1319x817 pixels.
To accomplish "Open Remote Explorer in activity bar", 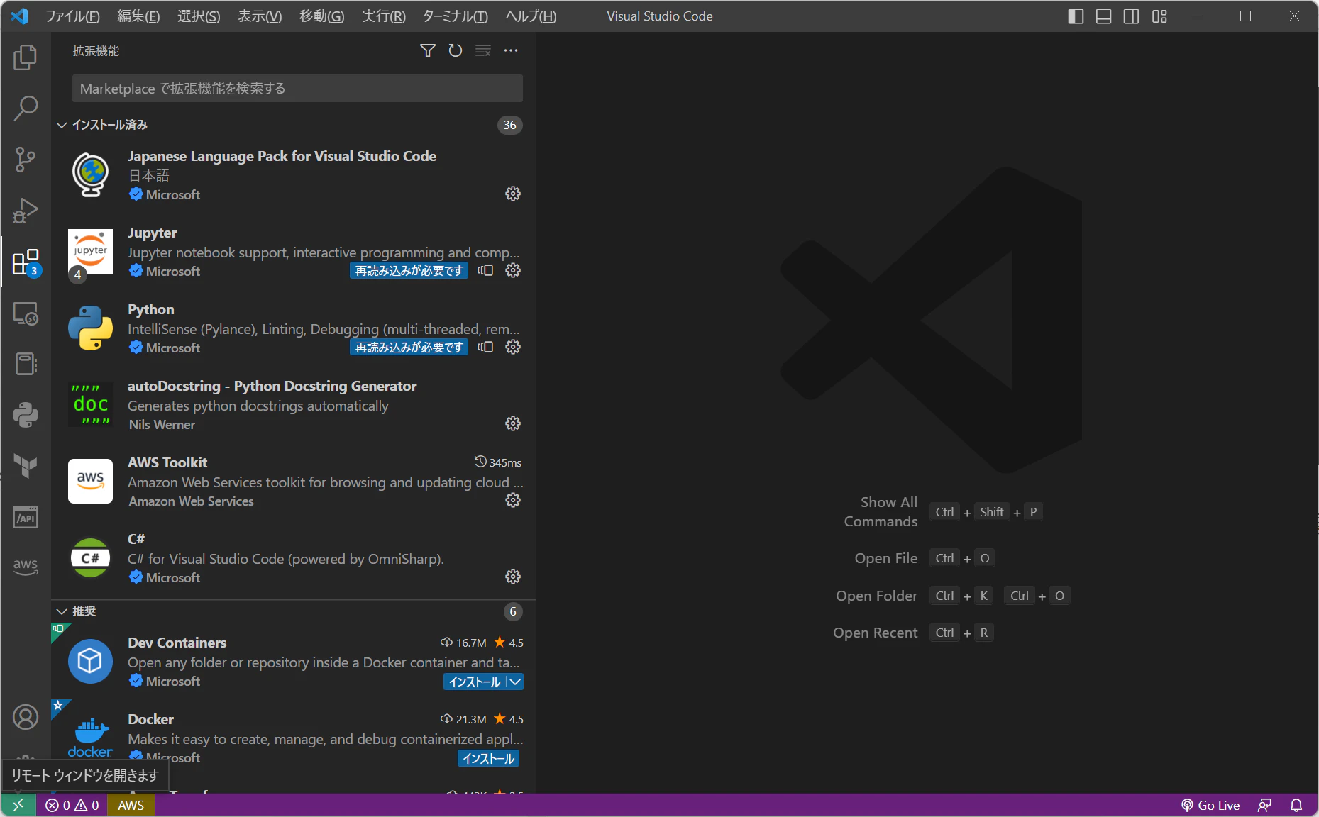I will pyautogui.click(x=26, y=313).
